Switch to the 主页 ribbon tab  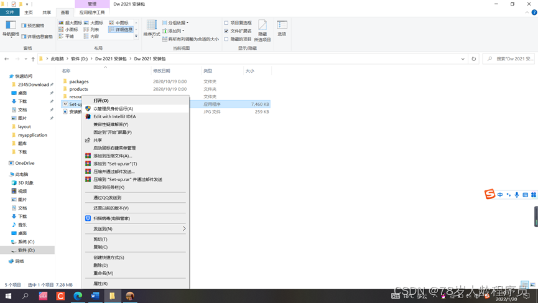pyautogui.click(x=29, y=12)
